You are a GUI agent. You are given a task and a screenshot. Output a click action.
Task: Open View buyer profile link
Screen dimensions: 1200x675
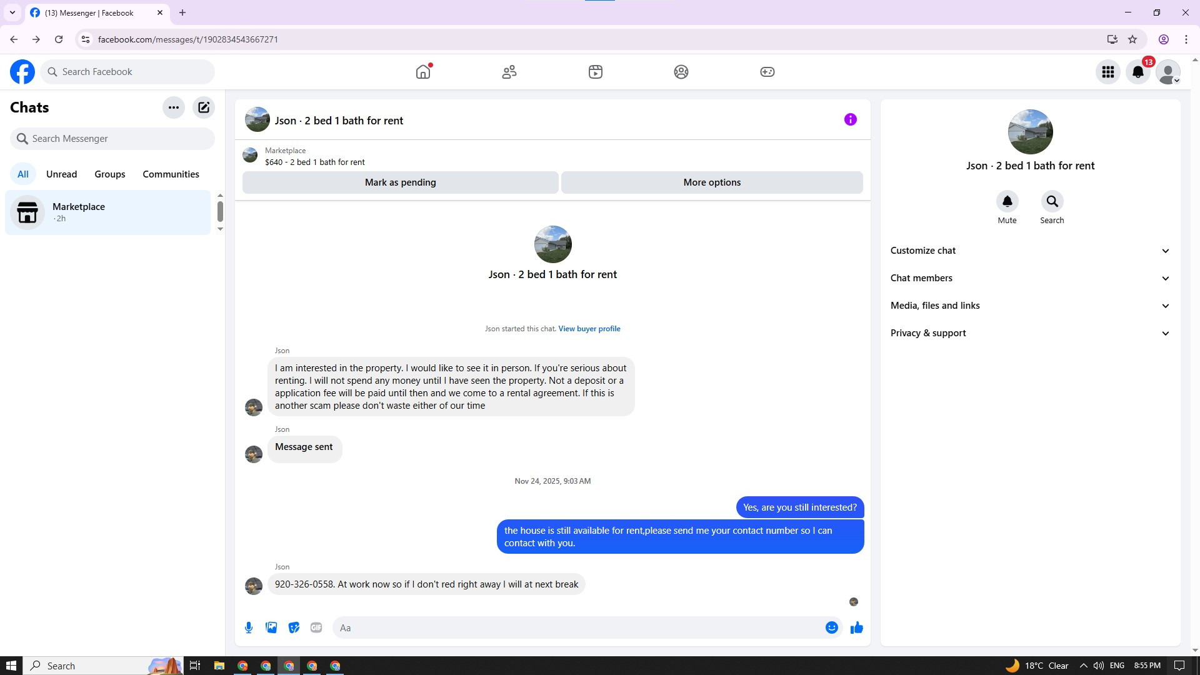pos(589,329)
